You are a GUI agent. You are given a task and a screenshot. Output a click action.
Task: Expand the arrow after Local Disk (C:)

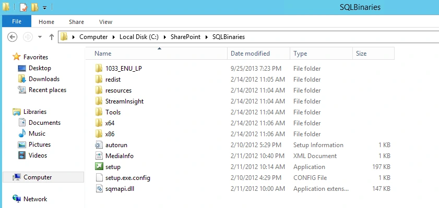pyautogui.click(x=165, y=37)
